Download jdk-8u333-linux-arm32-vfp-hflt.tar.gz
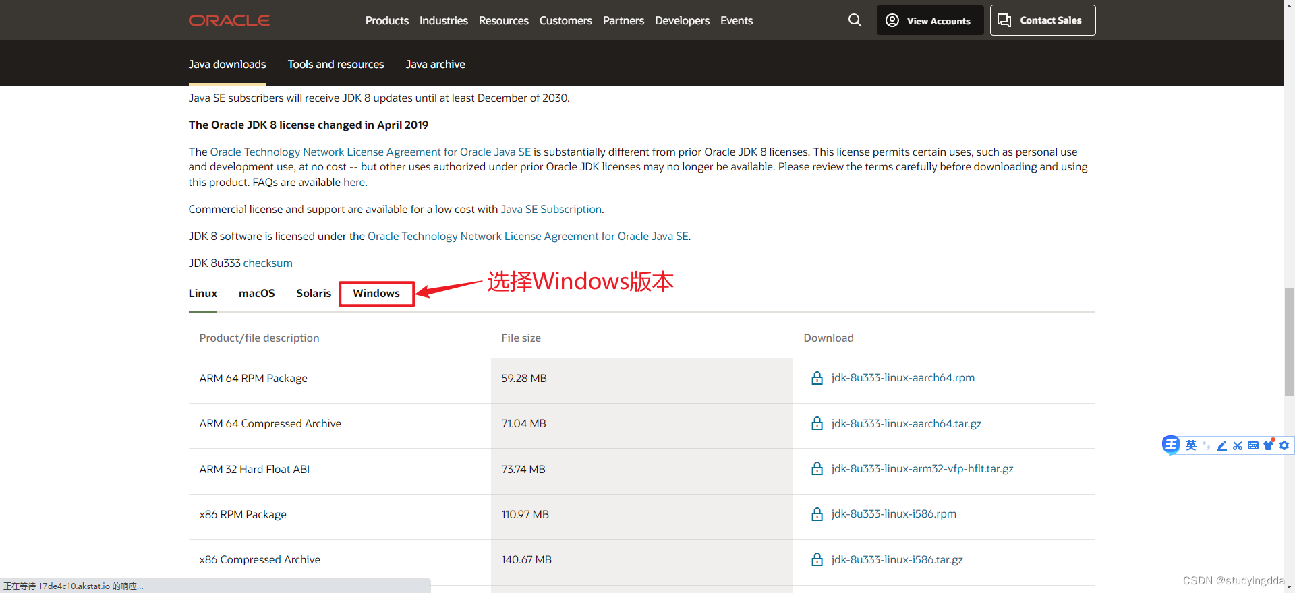 (x=922, y=469)
